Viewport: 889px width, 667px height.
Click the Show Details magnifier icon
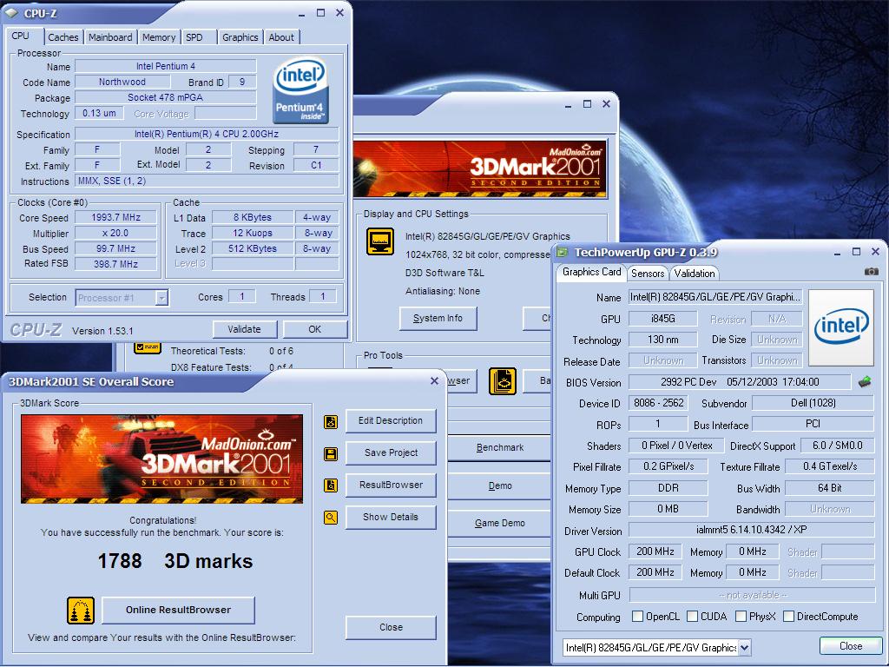point(331,518)
